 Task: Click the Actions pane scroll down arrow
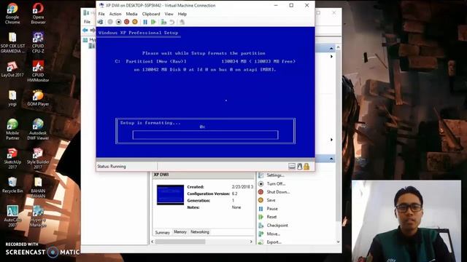click(x=338, y=242)
